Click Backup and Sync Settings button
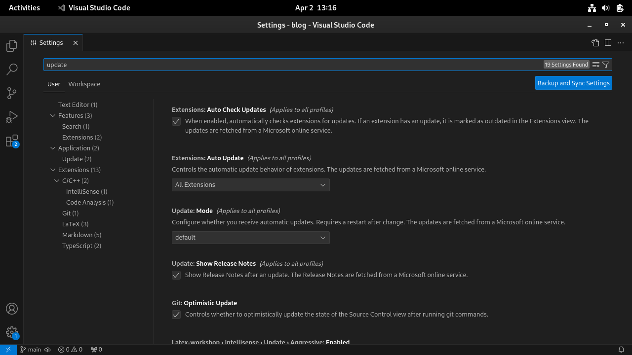632x355 pixels. [x=574, y=83]
